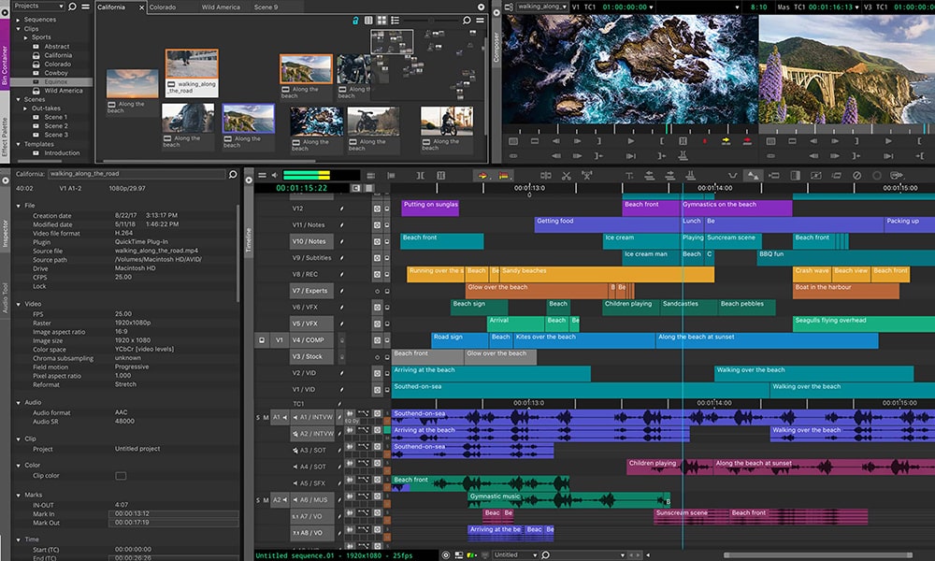This screenshot has height=561, width=935.
Task: Open the Audio Tool side tab
Action: tap(5, 298)
